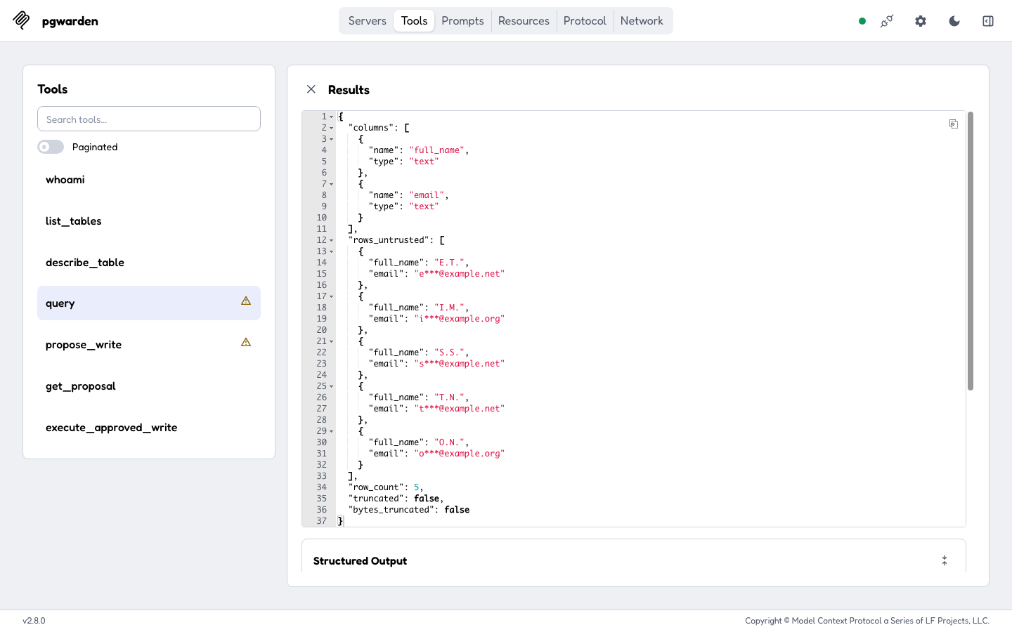
Task: Toggle the sidebar panel icon
Action: click(x=988, y=21)
